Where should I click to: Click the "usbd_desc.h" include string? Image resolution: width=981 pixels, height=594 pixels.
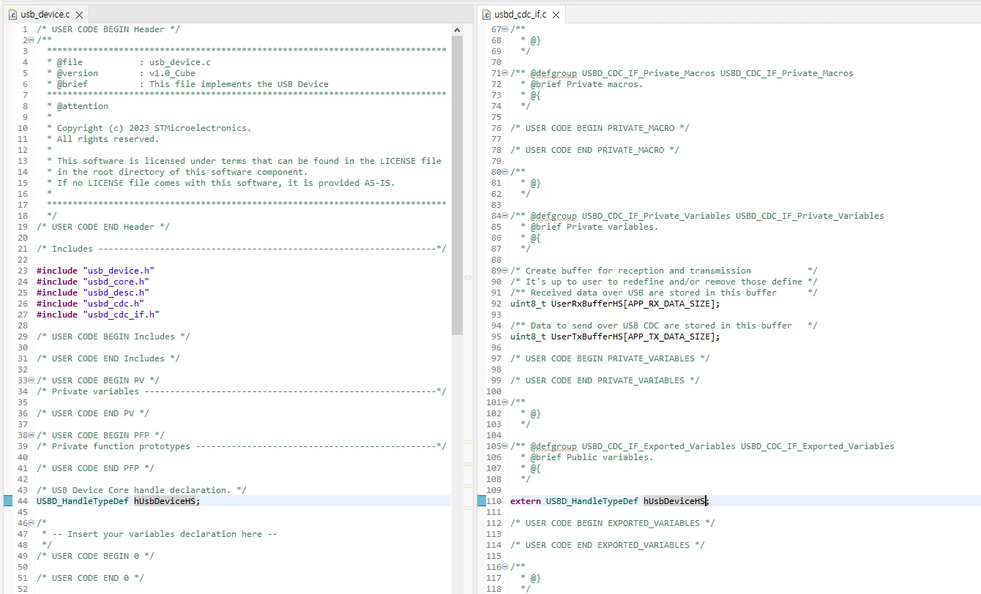[116, 293]
